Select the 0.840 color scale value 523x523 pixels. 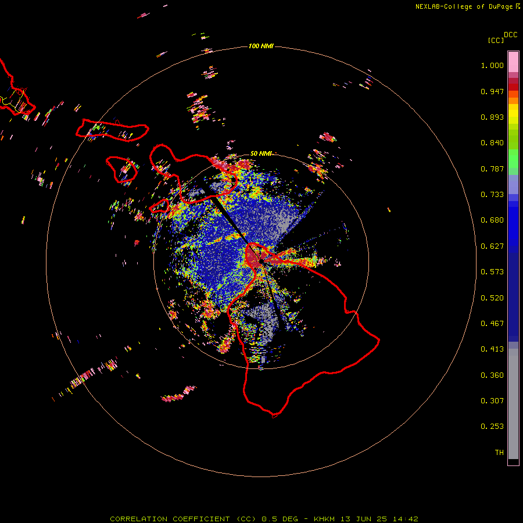(492, 143)
